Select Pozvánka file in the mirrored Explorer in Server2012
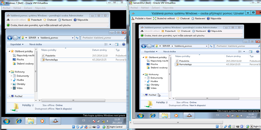Screen dimensions: 261x130 [x=182, y=61]
